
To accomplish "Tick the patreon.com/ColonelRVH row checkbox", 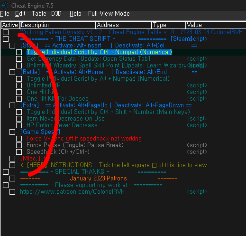I will (x=12, y=192).
